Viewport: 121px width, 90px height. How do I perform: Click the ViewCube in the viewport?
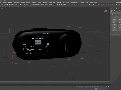[x=106, y=11]
